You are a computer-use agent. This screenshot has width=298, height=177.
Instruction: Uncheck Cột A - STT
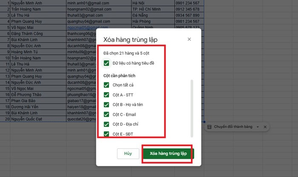[x=106, y=95]
